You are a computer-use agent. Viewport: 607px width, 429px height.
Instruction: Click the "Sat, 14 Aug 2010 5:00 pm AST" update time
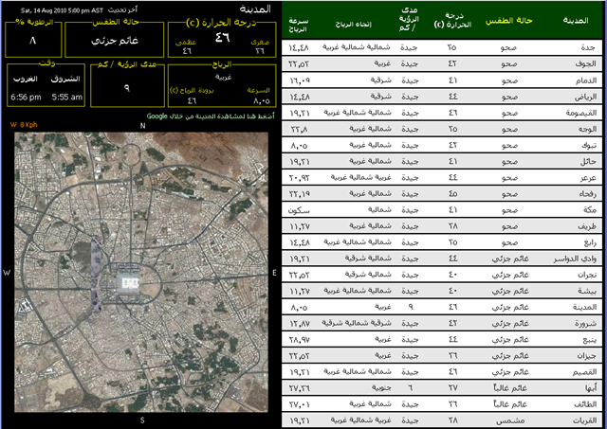tap(62, 10)
